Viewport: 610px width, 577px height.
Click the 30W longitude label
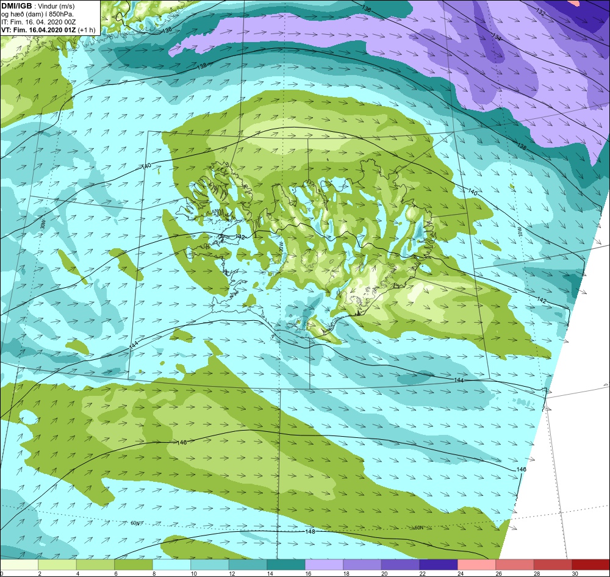coord(43,224)
